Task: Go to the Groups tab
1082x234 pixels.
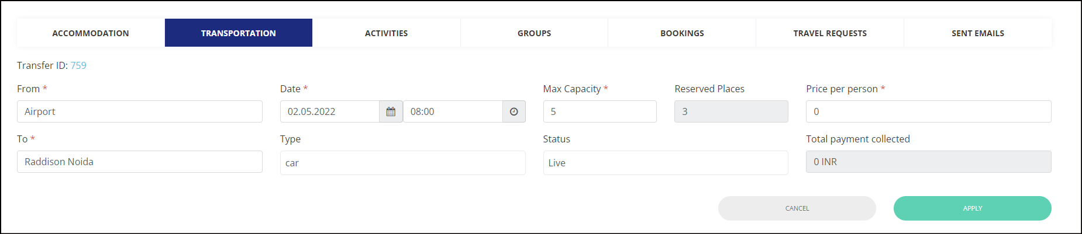Action: click(535, 33)
